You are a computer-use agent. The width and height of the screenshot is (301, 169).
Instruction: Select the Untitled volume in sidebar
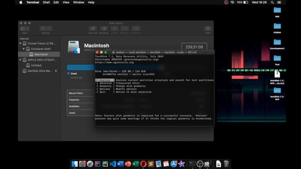coord(34,65)
